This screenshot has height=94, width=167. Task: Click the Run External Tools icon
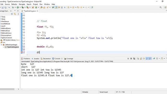[x=27, y=8]
